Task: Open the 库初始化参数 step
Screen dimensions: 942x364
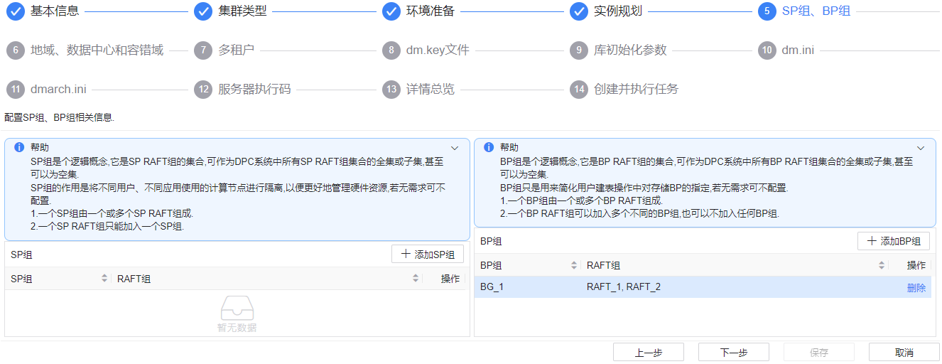Action: coord(630,50)
